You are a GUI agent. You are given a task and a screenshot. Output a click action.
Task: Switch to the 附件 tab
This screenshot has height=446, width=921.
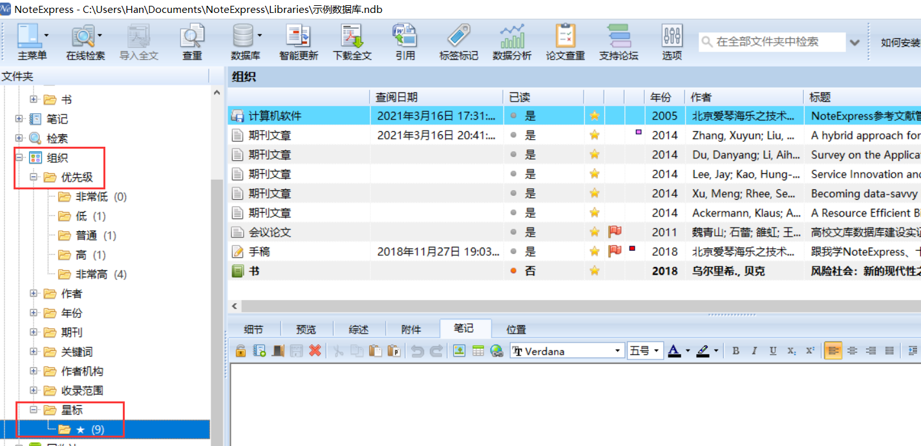pyautogui.click(x=411, y=330)
